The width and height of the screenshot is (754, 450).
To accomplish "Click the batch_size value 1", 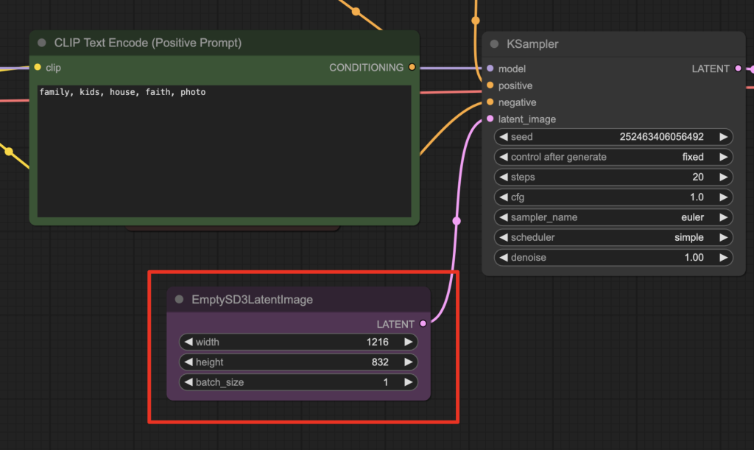I will coord(386,382).
